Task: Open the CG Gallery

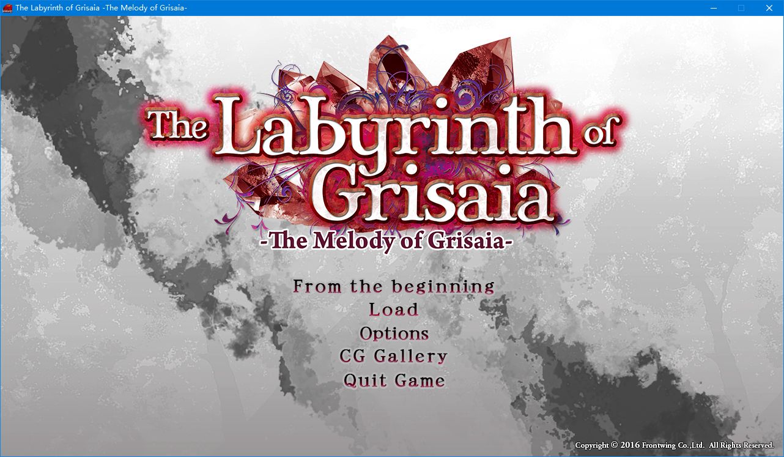Action: pyautogui.click(x=393, y=356)
